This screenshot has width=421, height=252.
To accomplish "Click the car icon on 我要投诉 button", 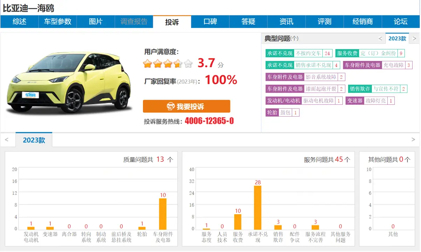I will pos(170,106).
